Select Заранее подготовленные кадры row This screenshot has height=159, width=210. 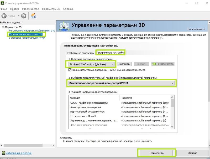pos(119,121)
